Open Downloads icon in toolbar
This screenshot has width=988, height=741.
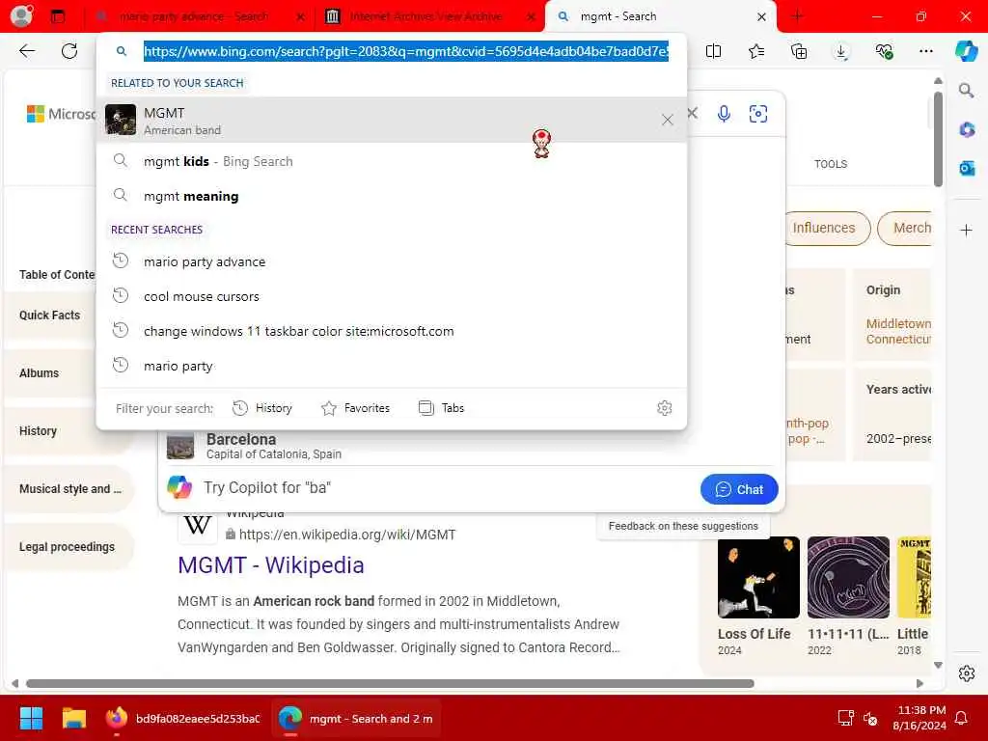[841, 51]
